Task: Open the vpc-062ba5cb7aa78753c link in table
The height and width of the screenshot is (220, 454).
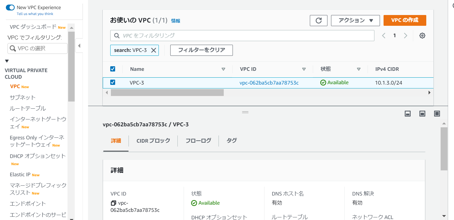Action: [269, 83]
